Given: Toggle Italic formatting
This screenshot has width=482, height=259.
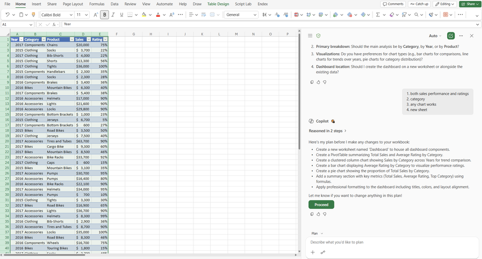Looking at the screenshot, I should coord(113,14).
